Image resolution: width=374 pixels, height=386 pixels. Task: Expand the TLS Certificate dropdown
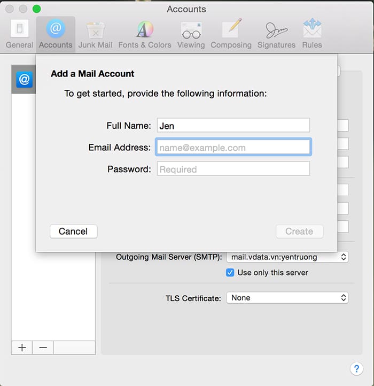coord(287,298)
